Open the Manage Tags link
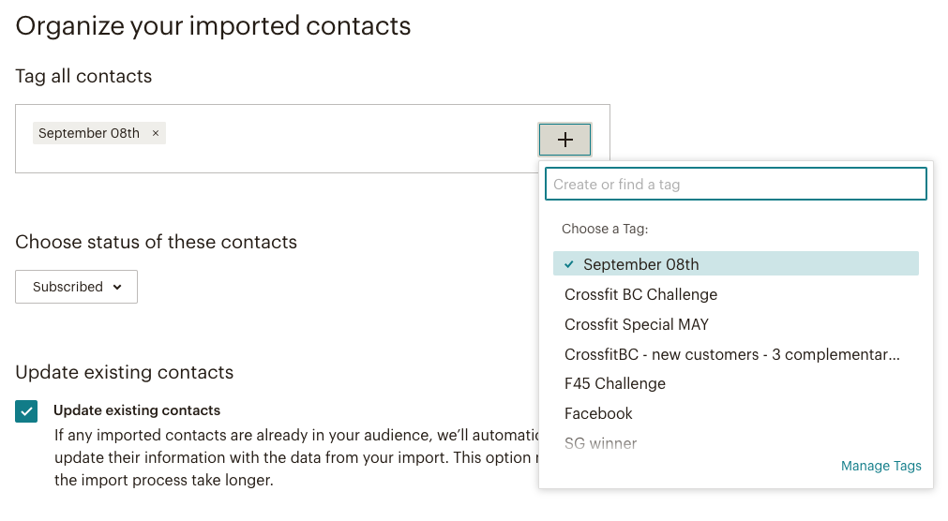The image size is (948, 521). [880, 466]
